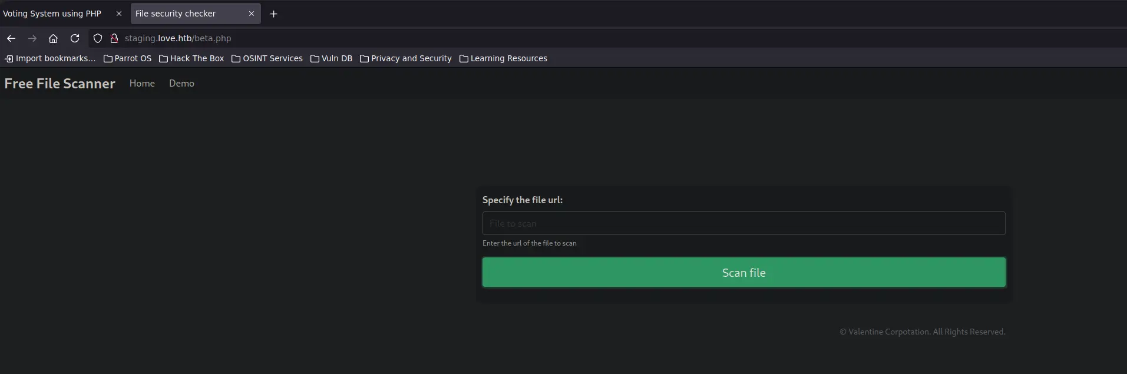The image size is (1127, 374).
Task: Click the Import bookmarks item
Action: pos(50,58)
